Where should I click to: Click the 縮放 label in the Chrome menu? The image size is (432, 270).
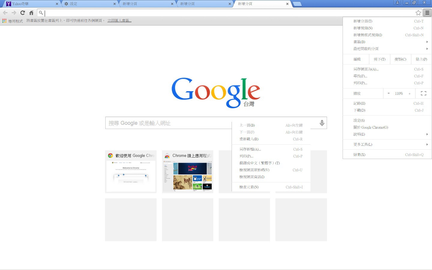[x=357, y=93]
